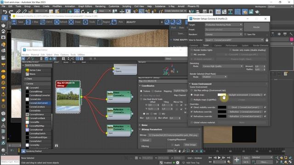This screenshot has height=165, width=294.
Task: Select Texture radio in Coordinates rollout
Action: [x=141, y=91]
